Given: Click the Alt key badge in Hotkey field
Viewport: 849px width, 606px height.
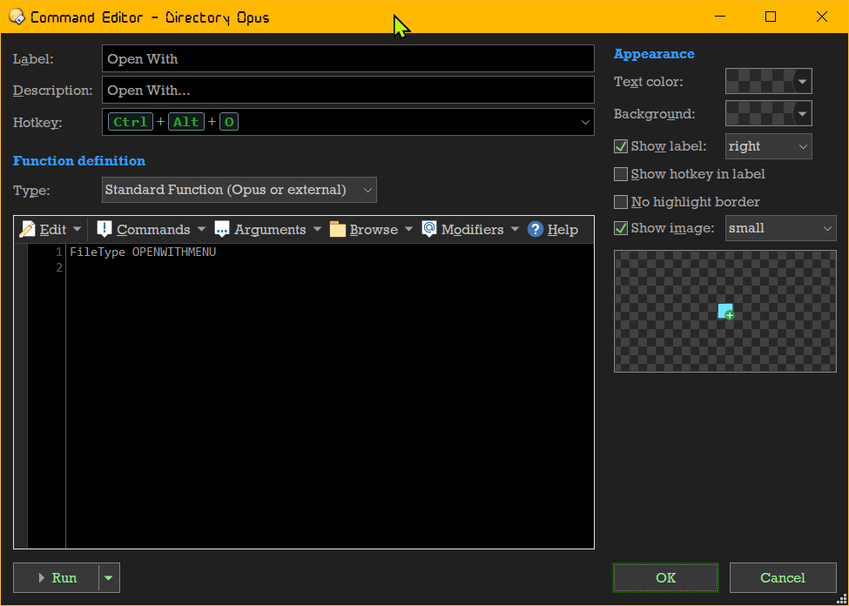Looking at the screenshot, I should 186,122.
